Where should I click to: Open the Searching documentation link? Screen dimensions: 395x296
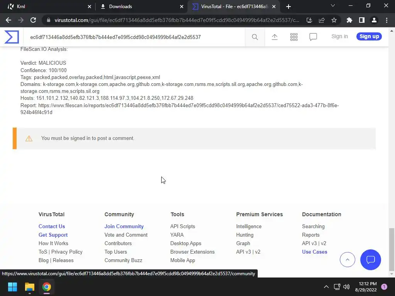pos(313,226)
